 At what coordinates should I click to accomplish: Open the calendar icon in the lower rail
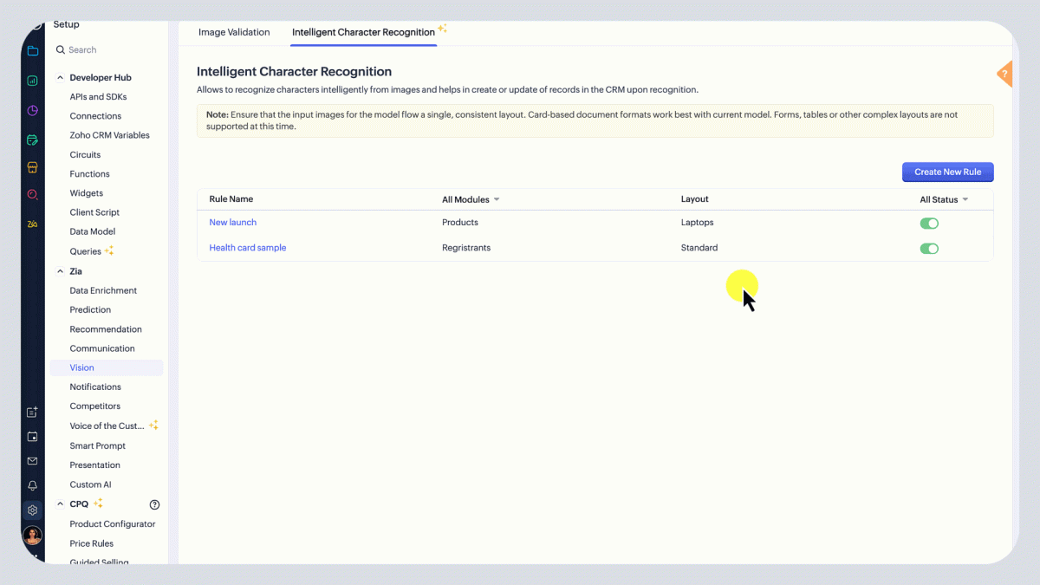(32, 437)
